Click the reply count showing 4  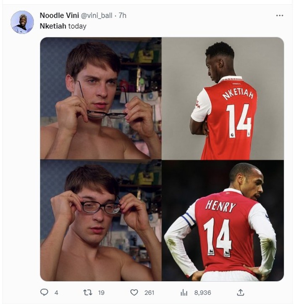[x=56, y=293]
